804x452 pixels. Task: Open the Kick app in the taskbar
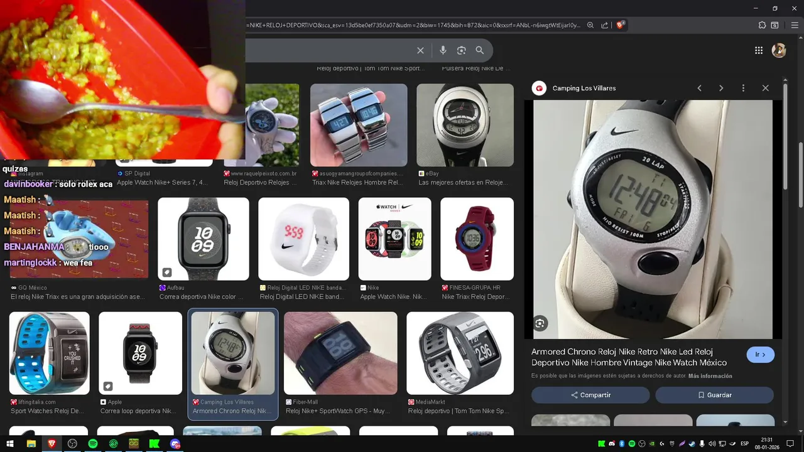155,444
